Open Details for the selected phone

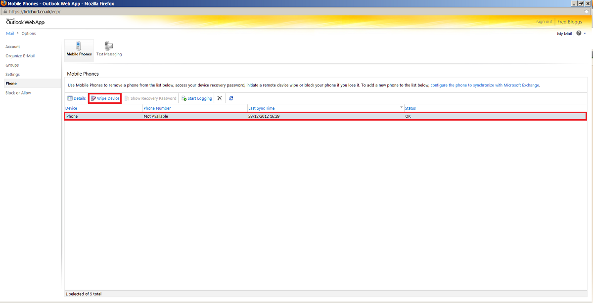tap(76, 98)
